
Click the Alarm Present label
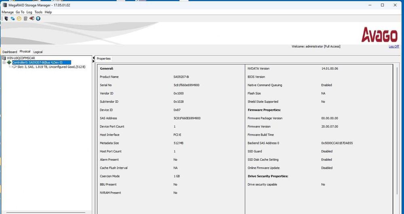(109, 160)
